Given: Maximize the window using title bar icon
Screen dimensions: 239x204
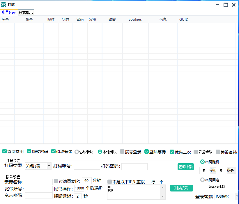Looking at the screenshot, I should click(x=226, y=5).
